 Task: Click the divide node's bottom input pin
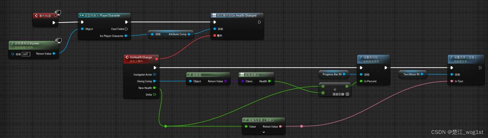click(x=323, y=93)
